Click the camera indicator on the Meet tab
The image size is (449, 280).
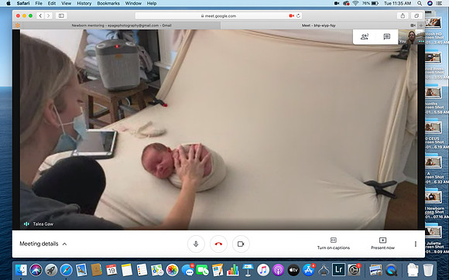(413, 26)
